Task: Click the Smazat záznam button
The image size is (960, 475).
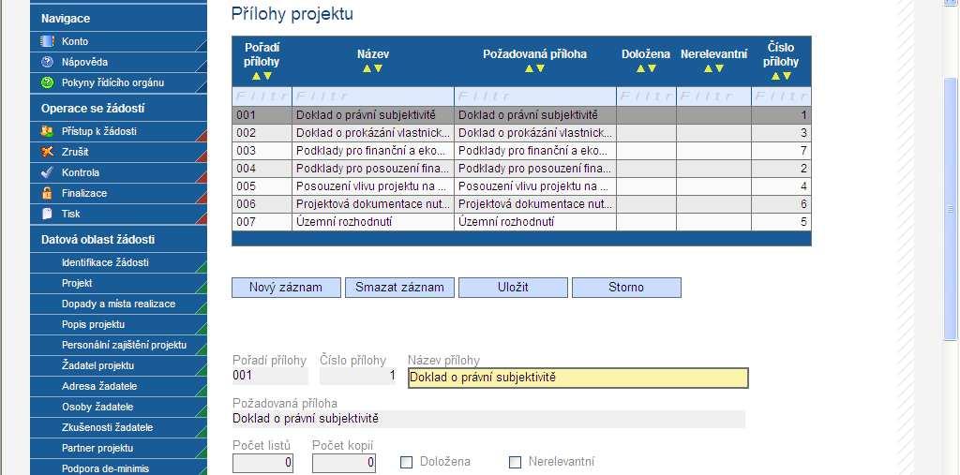Action: click(x=399, y=288)
